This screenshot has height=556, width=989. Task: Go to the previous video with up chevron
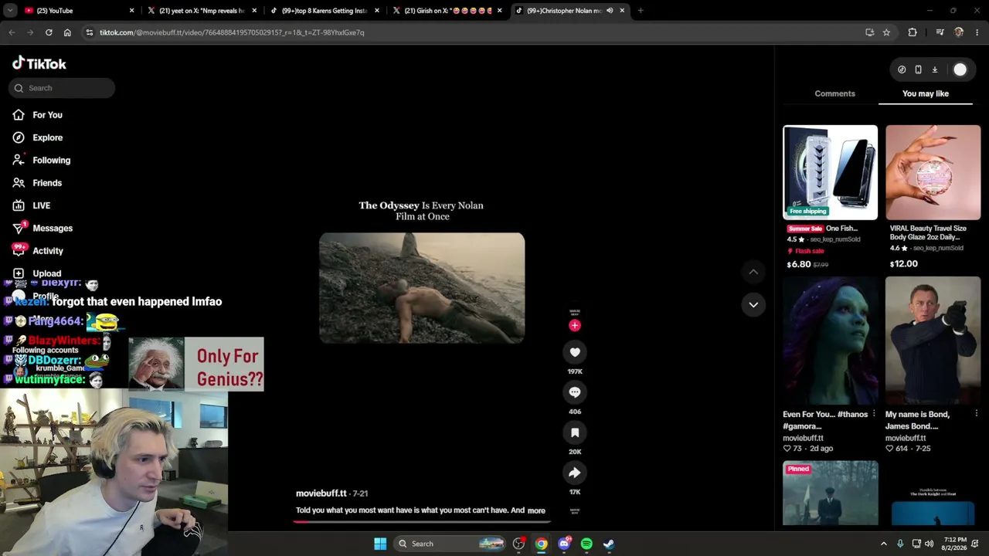753,272
